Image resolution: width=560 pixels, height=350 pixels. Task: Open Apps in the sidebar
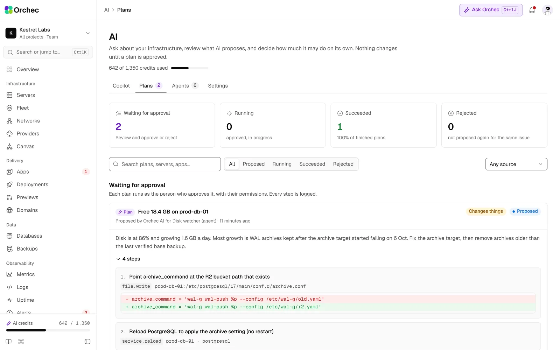click(48, 171)
